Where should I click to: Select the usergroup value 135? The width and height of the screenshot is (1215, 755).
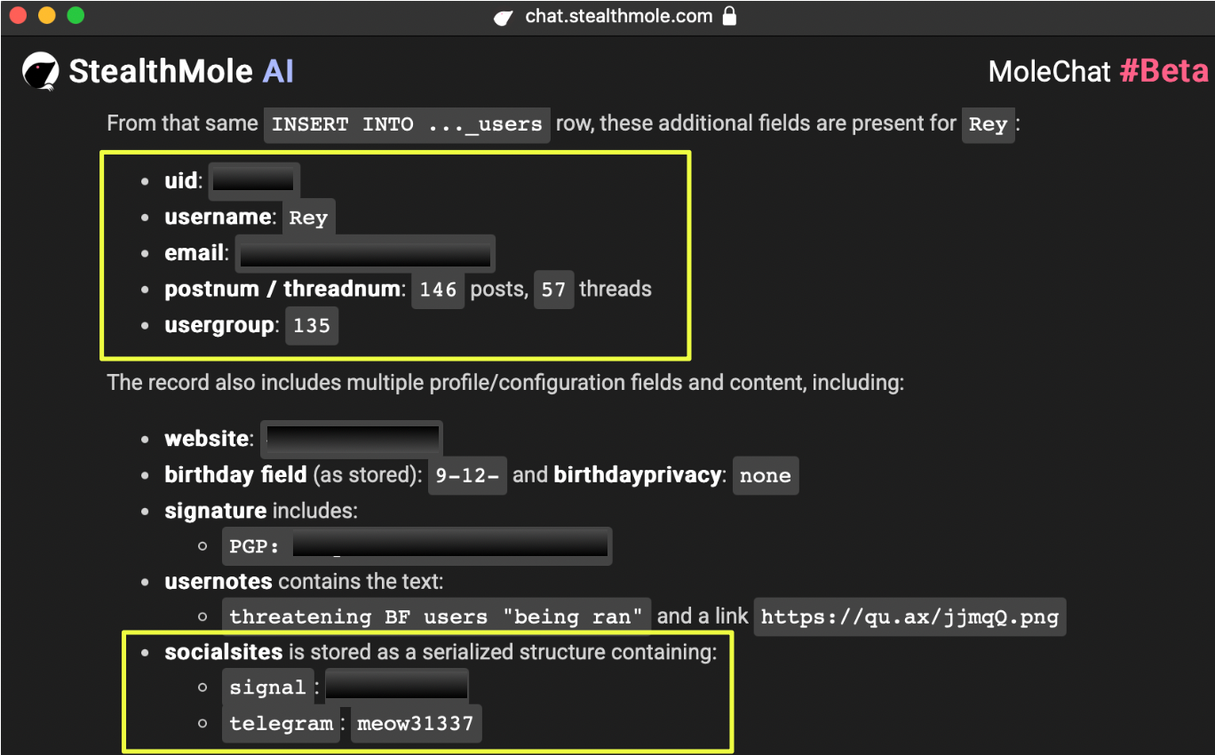[311, 326]
